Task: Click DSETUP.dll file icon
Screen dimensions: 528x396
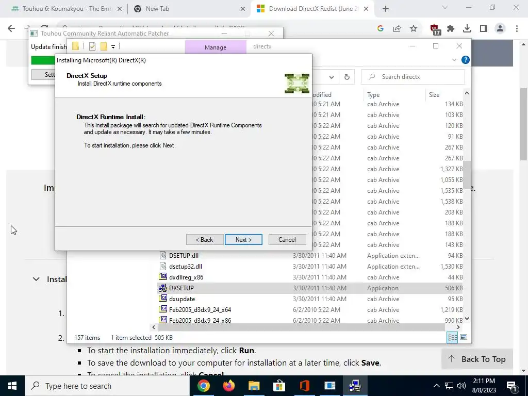Action: point(163,255)
